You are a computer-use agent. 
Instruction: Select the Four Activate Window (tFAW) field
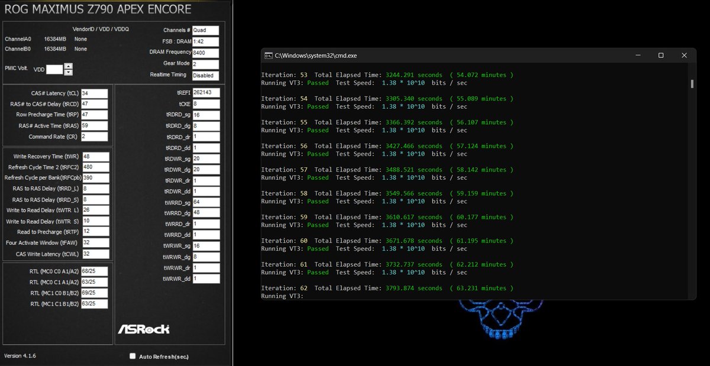point(96,243)
